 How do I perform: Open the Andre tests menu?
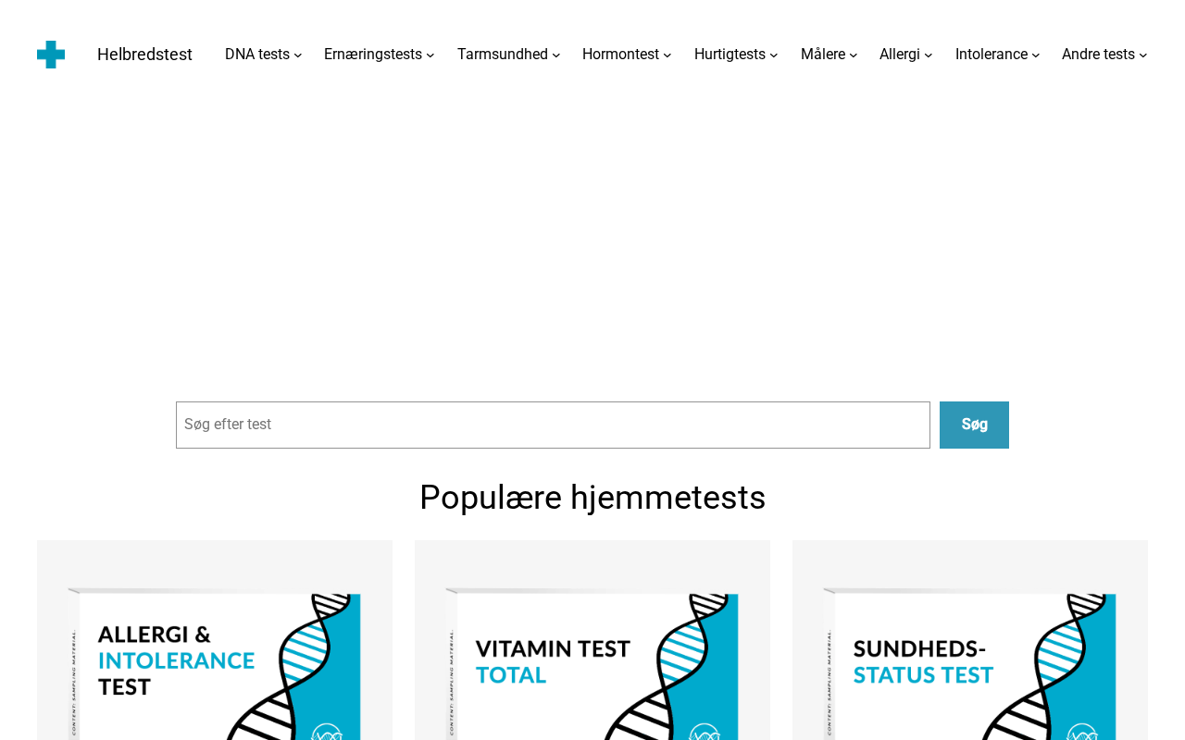[1098, 55]
